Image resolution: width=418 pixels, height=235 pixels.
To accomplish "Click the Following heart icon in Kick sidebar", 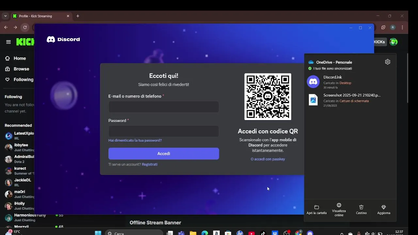I will 8,79.
